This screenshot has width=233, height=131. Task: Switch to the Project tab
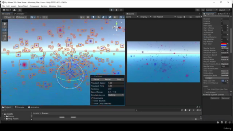pos(7,107)
